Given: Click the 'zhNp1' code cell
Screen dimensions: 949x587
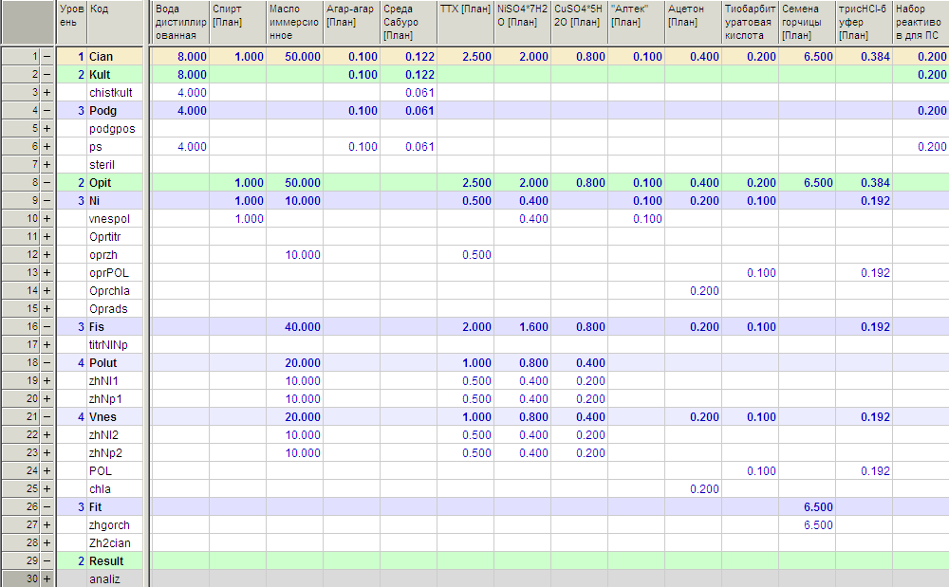Looking at the screenshot, I should pyautogui.click(x=115, y=399).
